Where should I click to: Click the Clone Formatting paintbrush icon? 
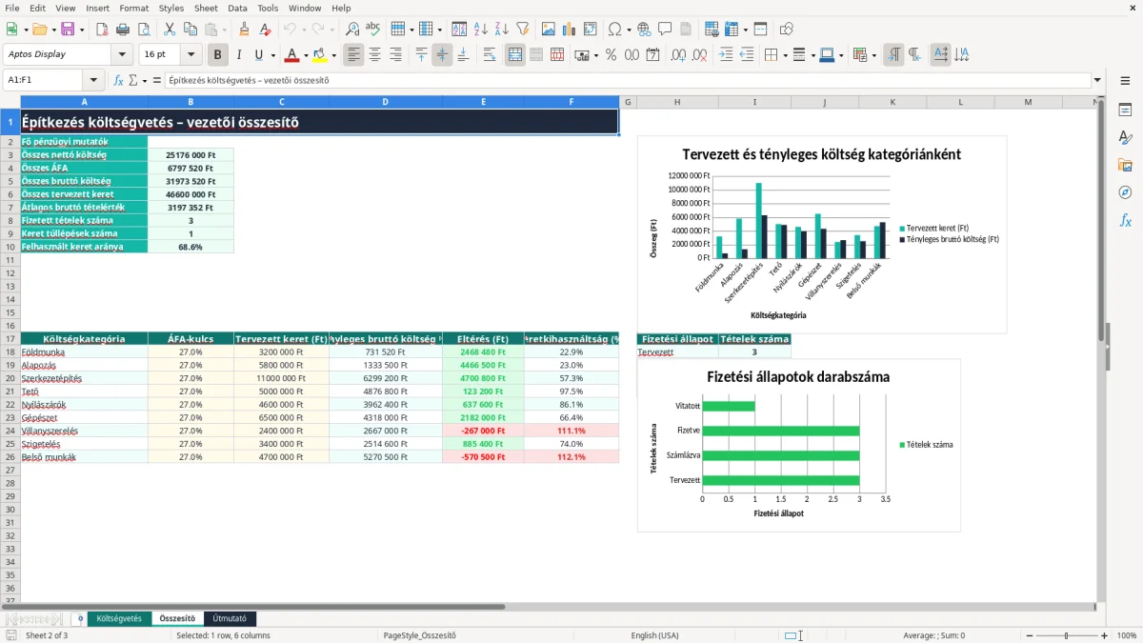coord(244,30)
